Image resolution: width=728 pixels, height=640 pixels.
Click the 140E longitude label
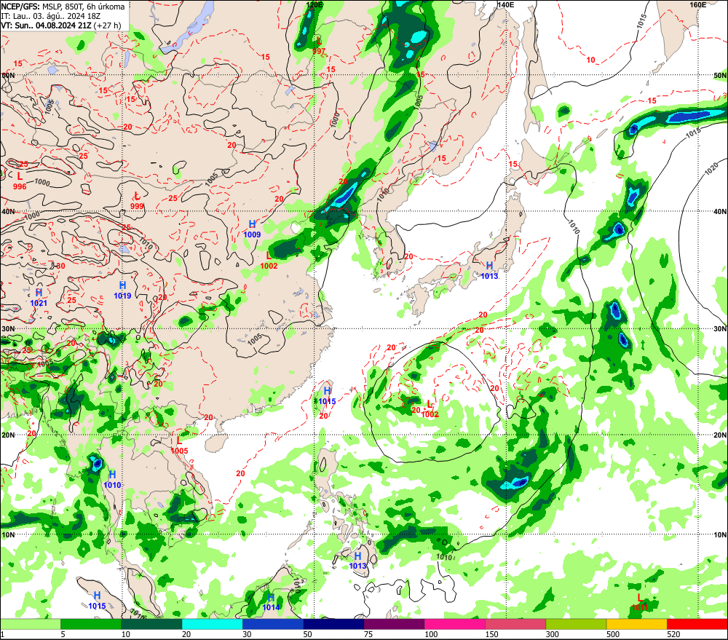tap(506, 4)
